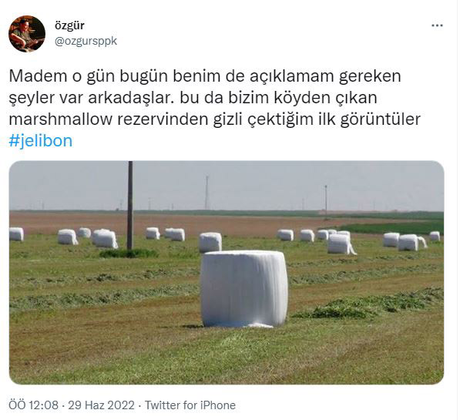460x420 pixels.
Task: Click the wooden utility pole in photo
Action: click(130, 205)
